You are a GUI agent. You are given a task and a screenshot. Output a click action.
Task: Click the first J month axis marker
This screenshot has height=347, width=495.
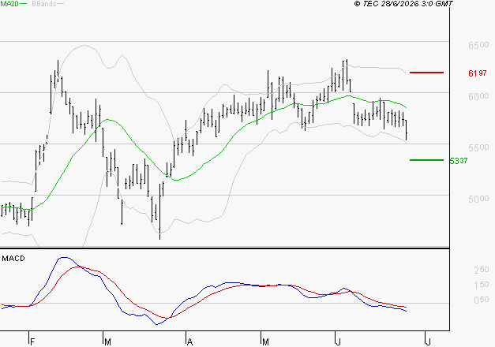338,342
